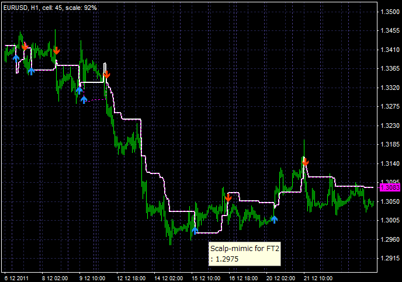The height and width of the screenshot is (282, 402).
Task: Click the 9 12 10:00 time label
Action: (x=92, y=278)
